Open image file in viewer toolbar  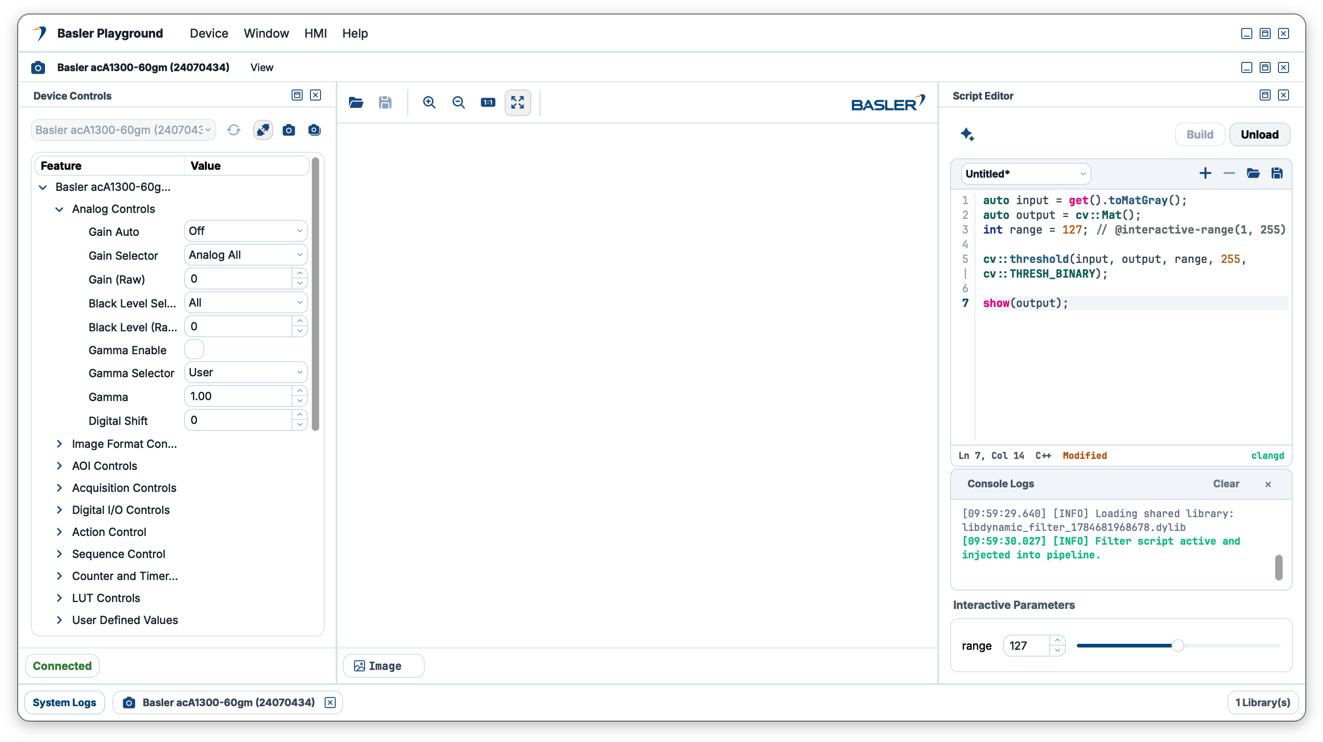356,103
